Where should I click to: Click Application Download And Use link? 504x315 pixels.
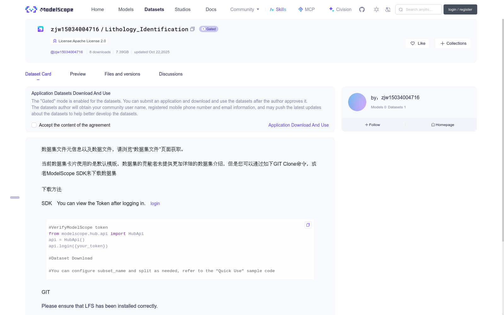click(x=298, y=125)
